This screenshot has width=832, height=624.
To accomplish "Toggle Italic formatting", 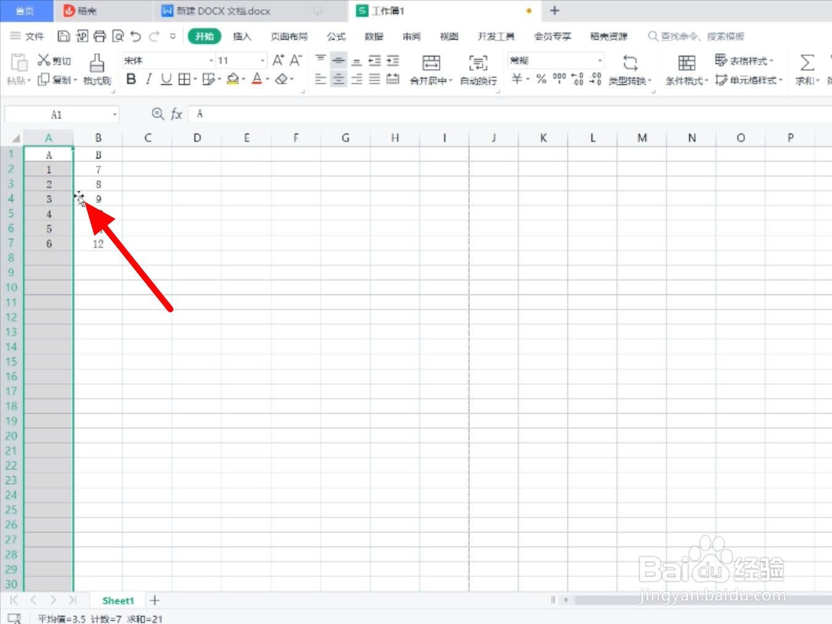I will point(149,79).
